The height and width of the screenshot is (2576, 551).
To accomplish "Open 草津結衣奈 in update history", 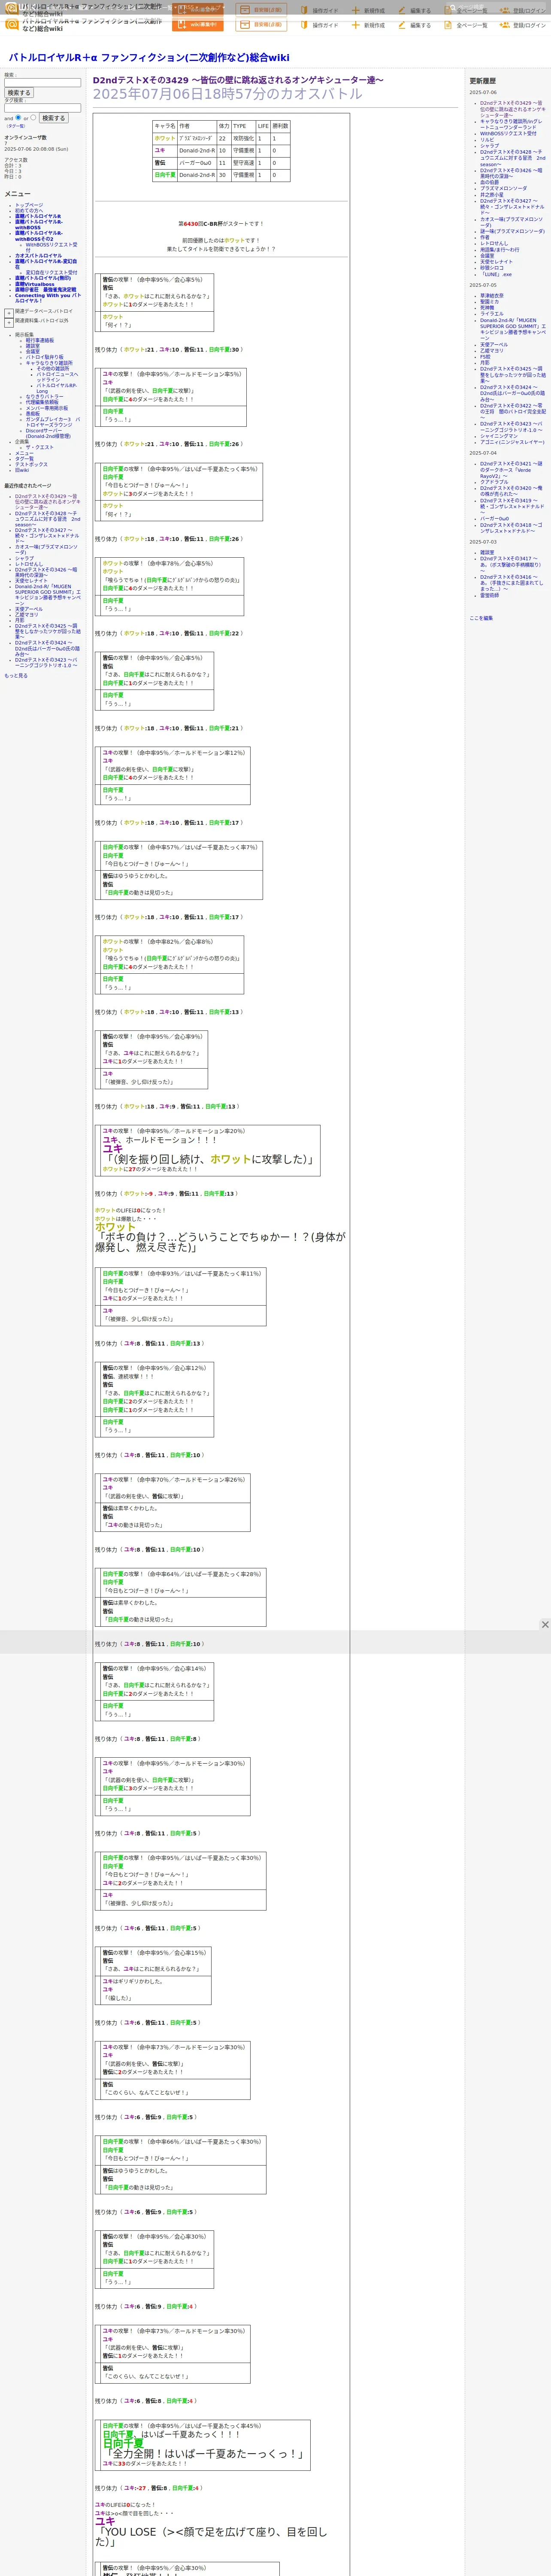I will coord(492,296).
